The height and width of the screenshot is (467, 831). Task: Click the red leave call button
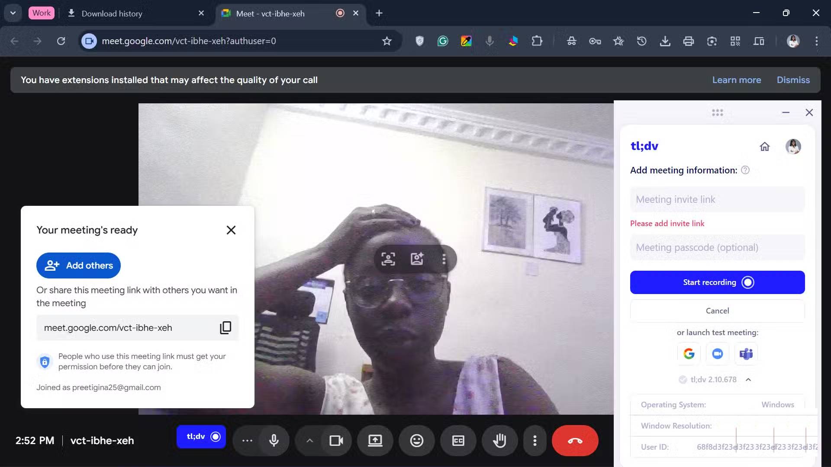coord(575,441)
